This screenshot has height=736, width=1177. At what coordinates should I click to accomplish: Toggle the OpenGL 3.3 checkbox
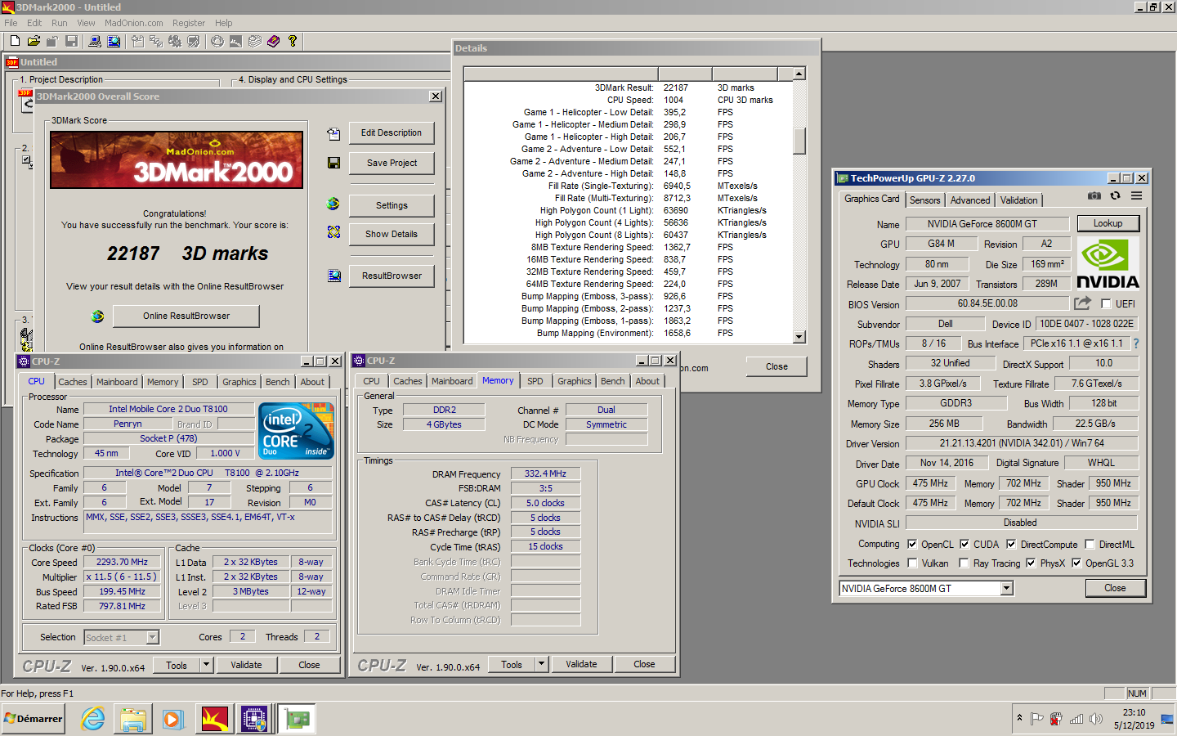click(x=1076, y=563)
